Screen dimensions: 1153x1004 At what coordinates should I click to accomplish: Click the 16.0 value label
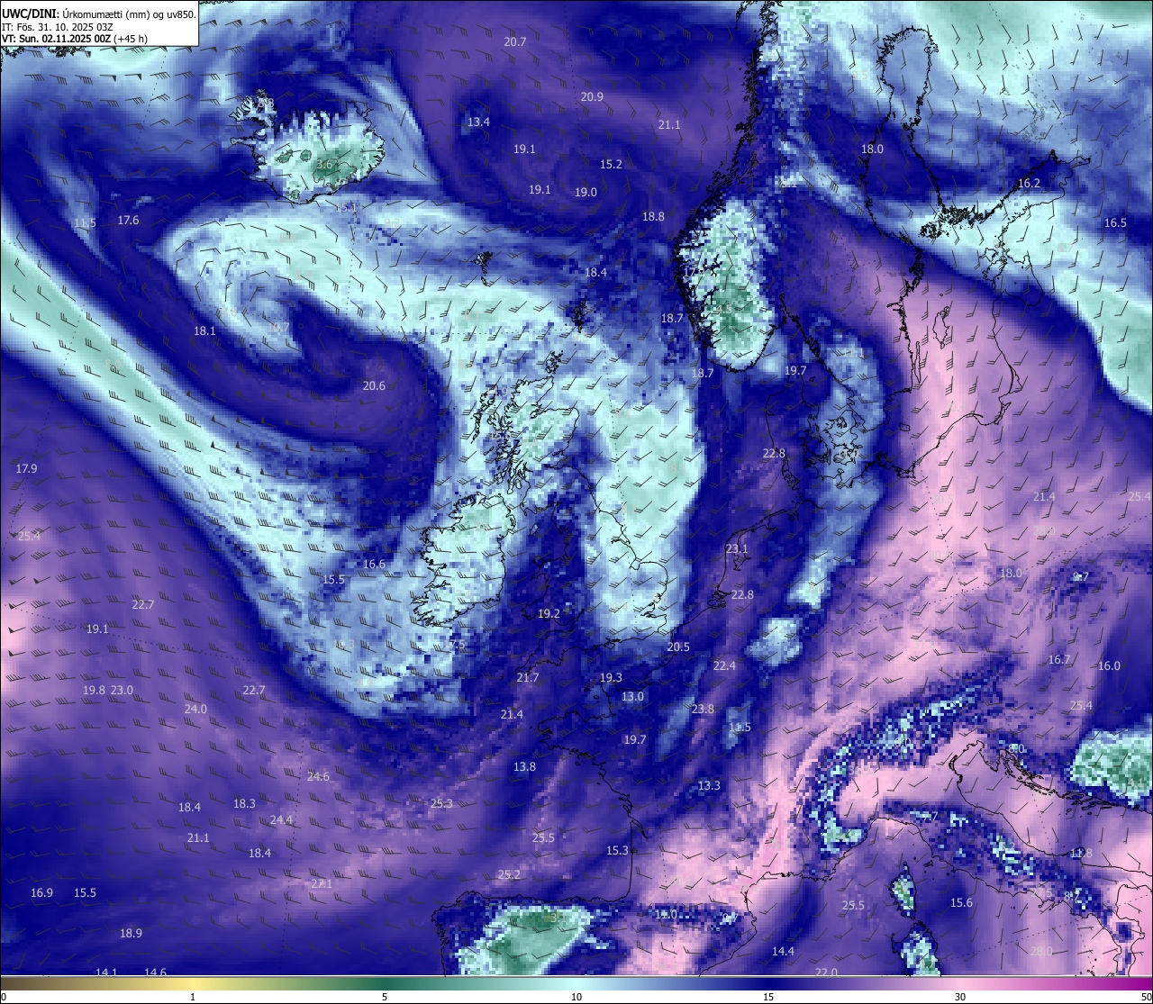[x=1109, y=666]
